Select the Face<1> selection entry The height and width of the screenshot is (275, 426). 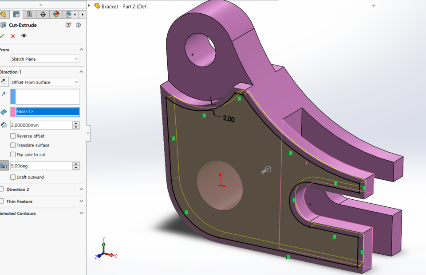[47, 111]
